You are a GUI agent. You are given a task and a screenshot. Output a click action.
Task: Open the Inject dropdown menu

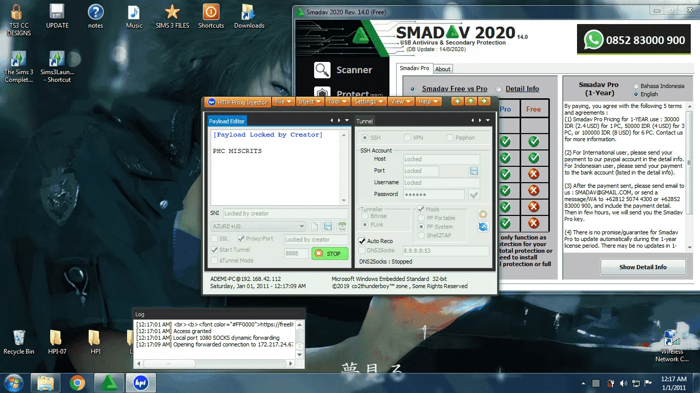310,101
